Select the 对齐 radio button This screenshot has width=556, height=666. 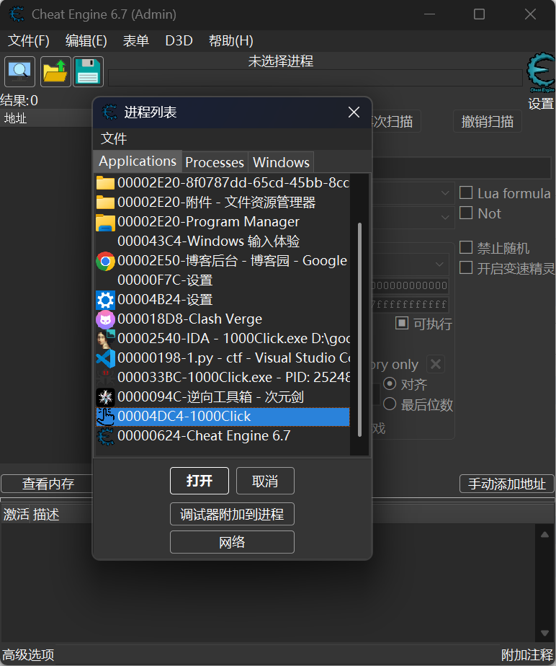pyautogui.click(x=390, y=384)
